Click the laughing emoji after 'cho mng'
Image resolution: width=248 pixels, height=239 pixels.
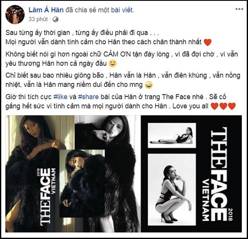coord(149,85)
